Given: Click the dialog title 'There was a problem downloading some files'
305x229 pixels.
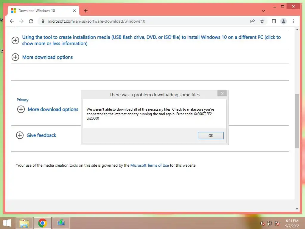Looking at the screenshot, I should point(155,95).
